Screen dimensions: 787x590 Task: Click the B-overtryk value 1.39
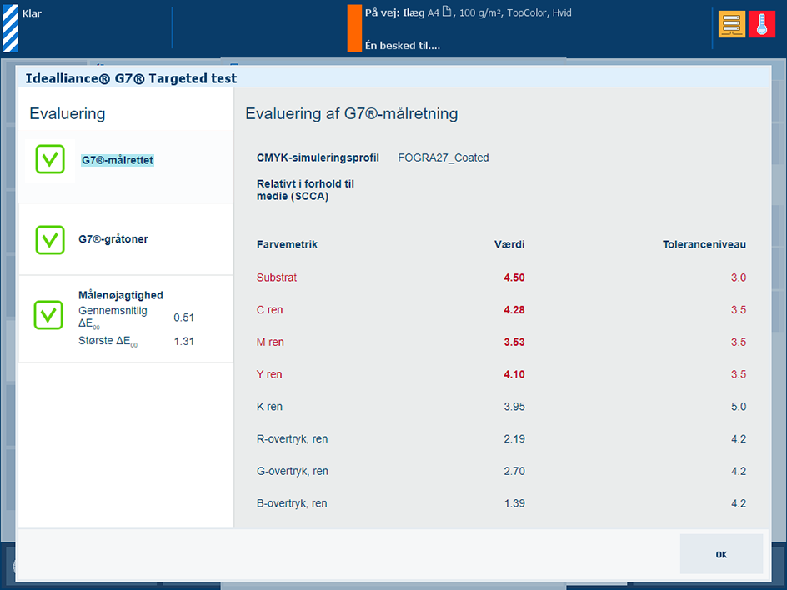pos(514,503)
